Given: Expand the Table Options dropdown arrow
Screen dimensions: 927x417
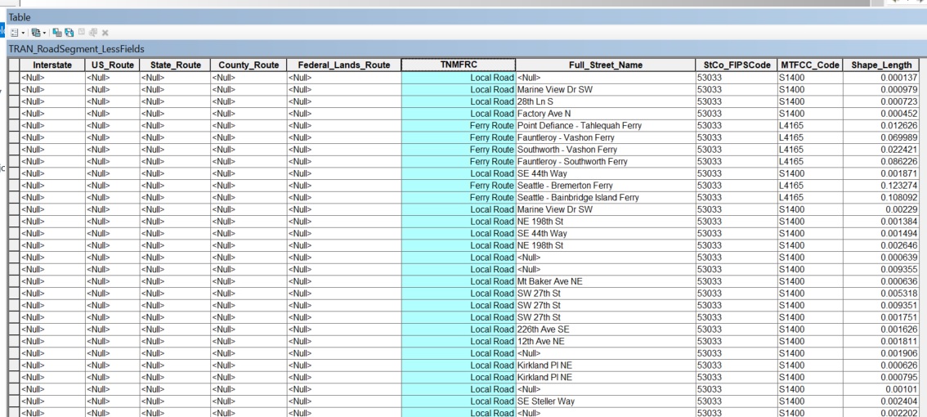Looking at the screenshot, I should tap(22, 34).
